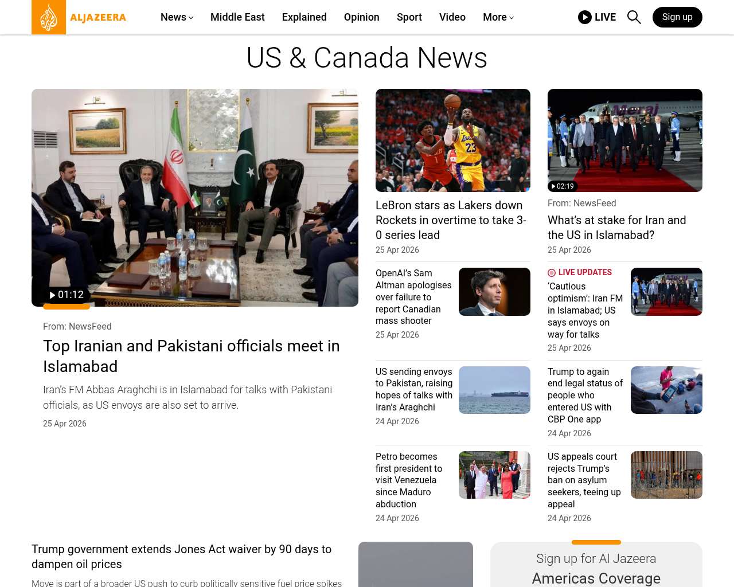Read the Sam Altman apology story
This screenshot has height=587, width=734.
pyautogui.click(x=413, y=297)
